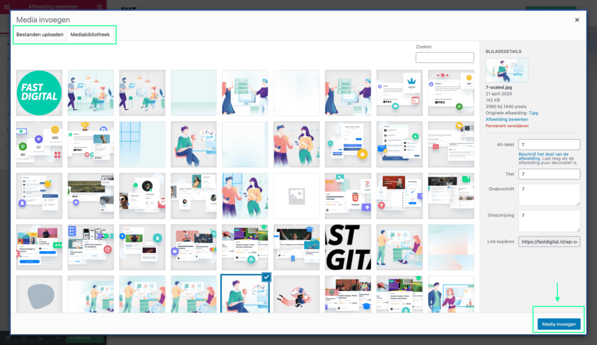This screenshot has width=597, height=345.
Task: Click into the Alt-tekst input field
Action: 549,145
